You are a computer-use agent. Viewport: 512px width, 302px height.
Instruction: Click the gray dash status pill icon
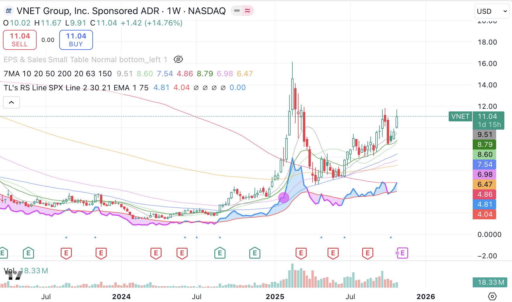click(x=237, y=11)
